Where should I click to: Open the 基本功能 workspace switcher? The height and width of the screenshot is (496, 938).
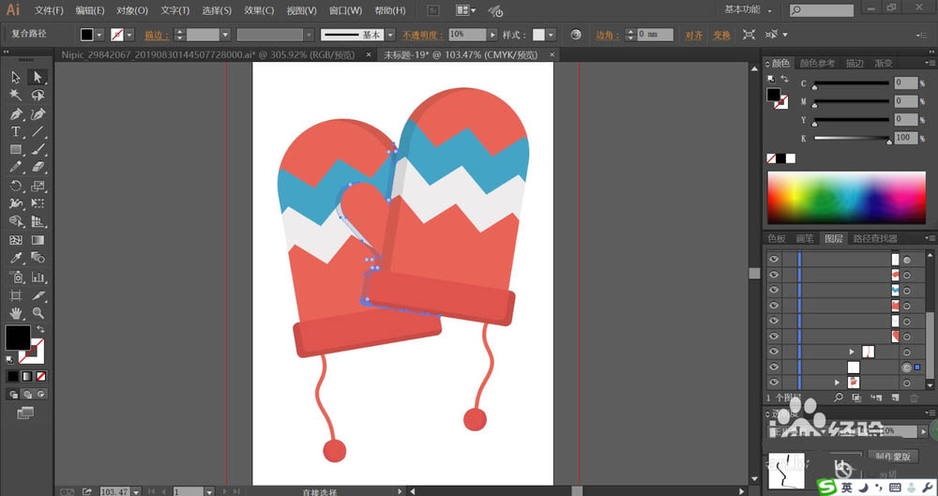tap(748, 9)
